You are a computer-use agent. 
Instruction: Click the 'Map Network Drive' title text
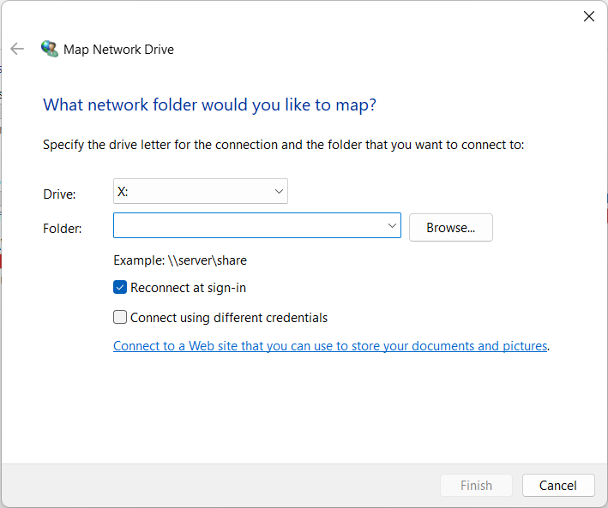tap(118, 49)
